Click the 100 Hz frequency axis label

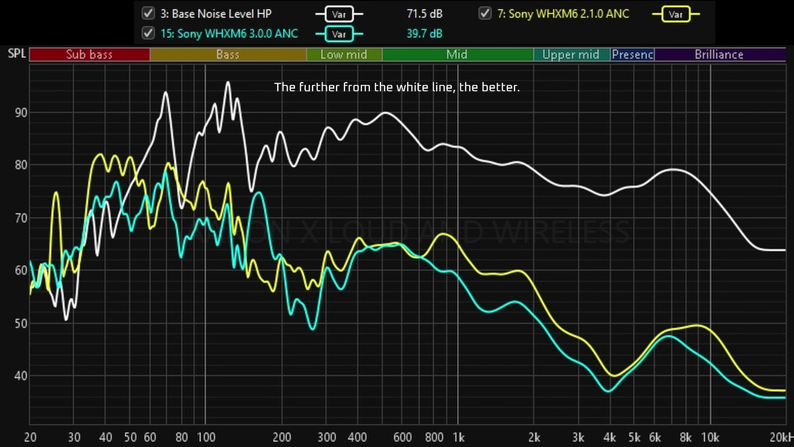206,437
